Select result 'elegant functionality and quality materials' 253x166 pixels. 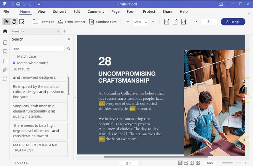40,111
